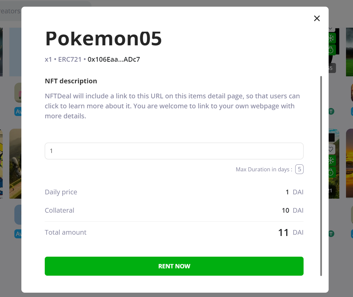Click the lower green timer icon
The image size is (353, 297).
pos(331,172)
